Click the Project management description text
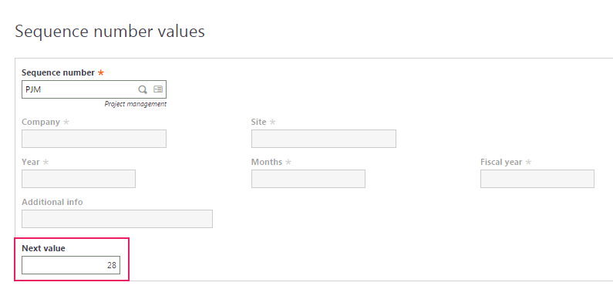Viewport: 613px width, 289px height. 135,104
